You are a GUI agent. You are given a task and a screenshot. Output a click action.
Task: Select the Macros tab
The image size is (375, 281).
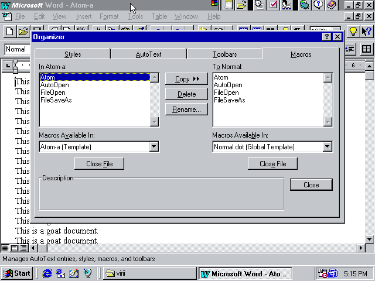tap(301, 54)
